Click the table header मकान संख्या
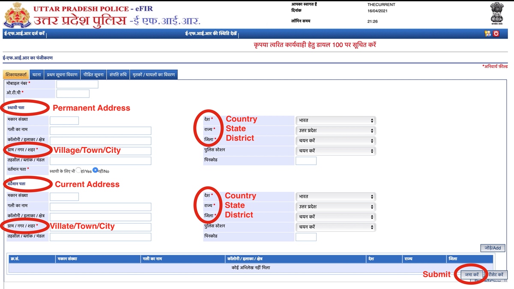Image resolution: width=514 pixels, height=289 pixels. (x=99, y=259)
